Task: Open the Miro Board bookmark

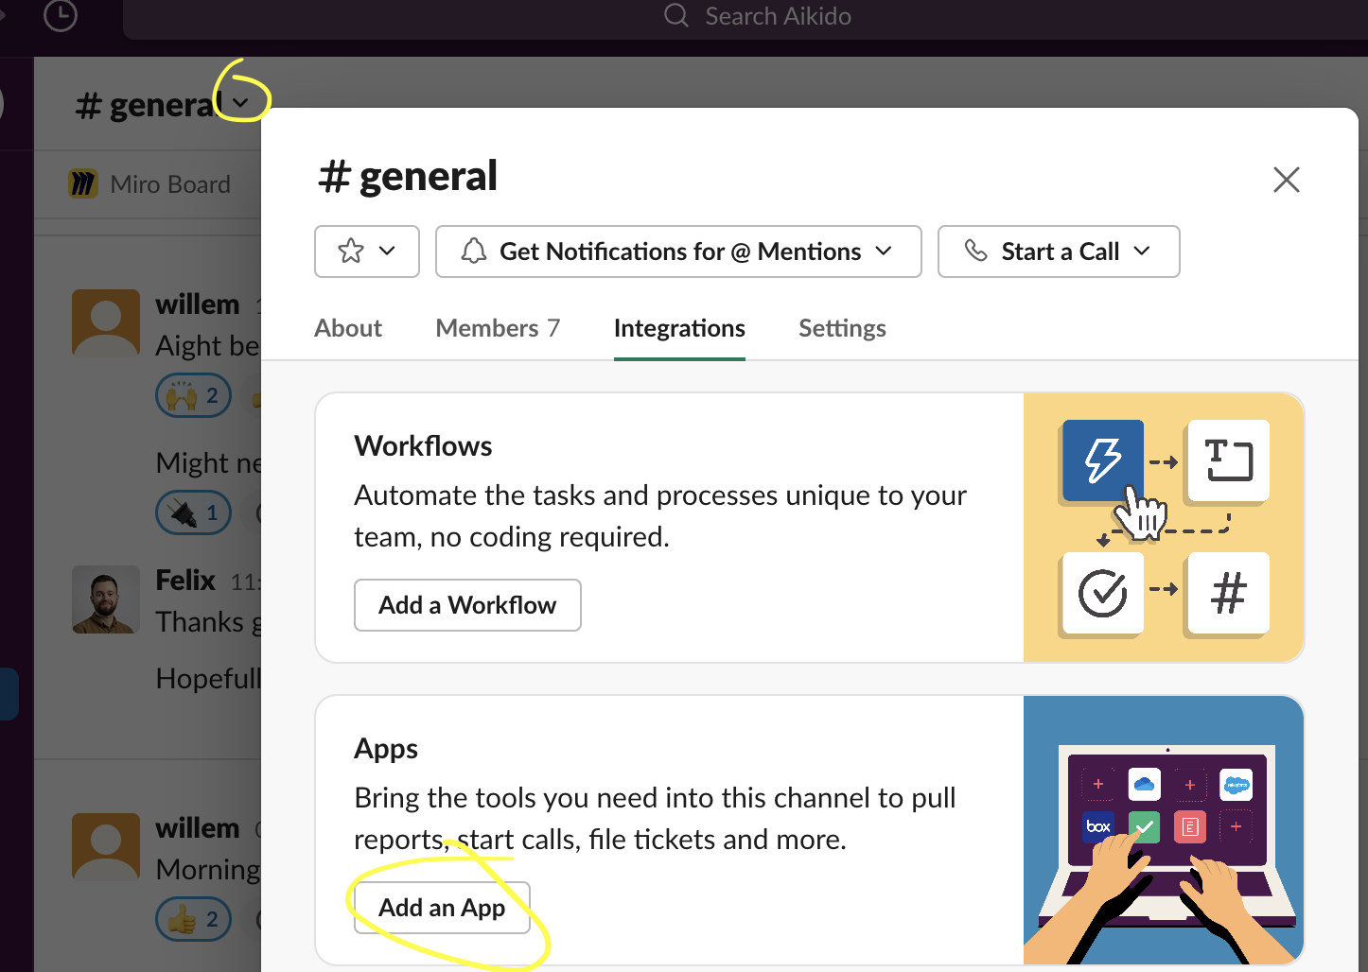Action: tap(150, 184)
